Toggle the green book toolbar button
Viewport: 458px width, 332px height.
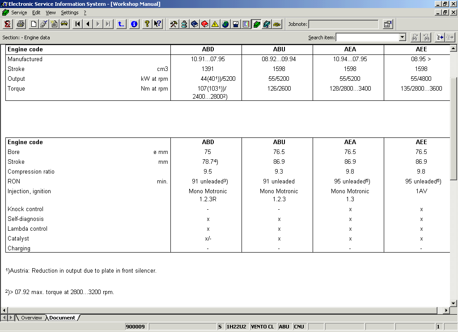(257, 24)
